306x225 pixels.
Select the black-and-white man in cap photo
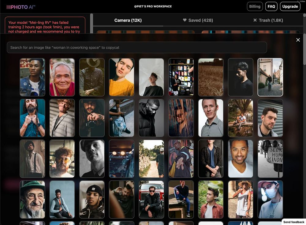click(92, 159)
